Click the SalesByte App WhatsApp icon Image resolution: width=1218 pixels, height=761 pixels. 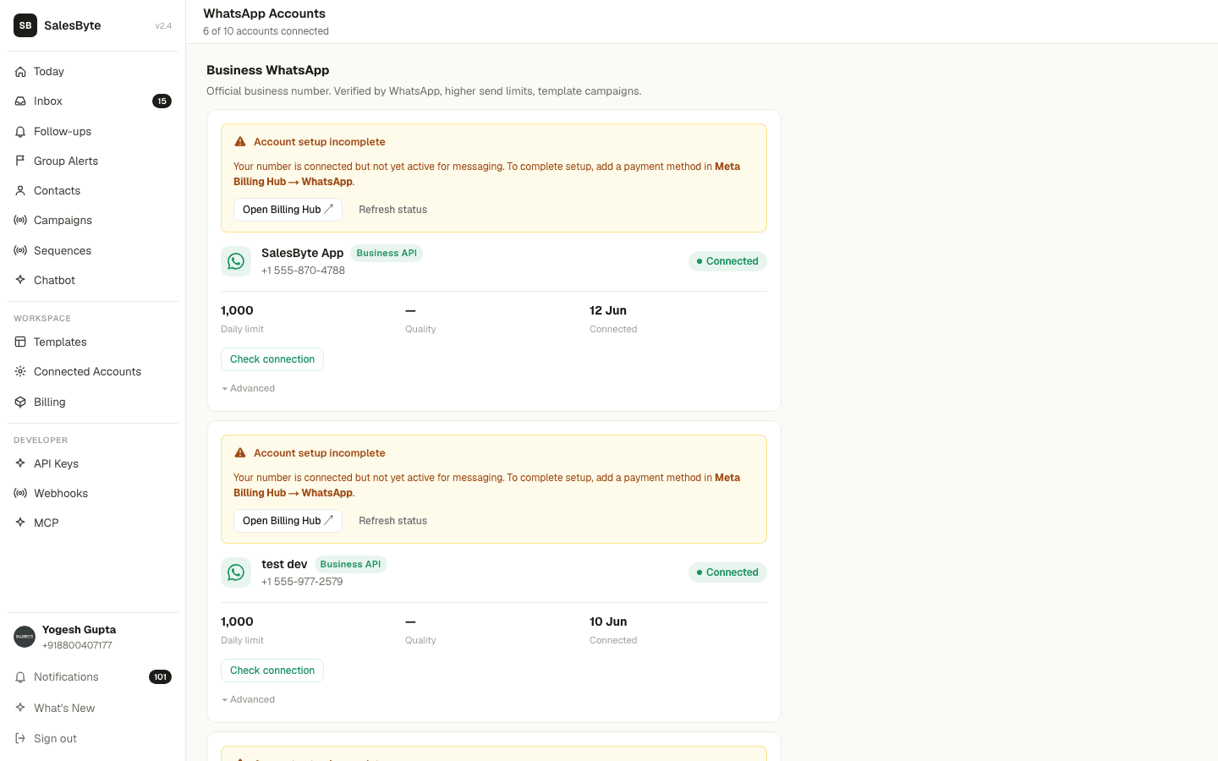tap(236, 261)
